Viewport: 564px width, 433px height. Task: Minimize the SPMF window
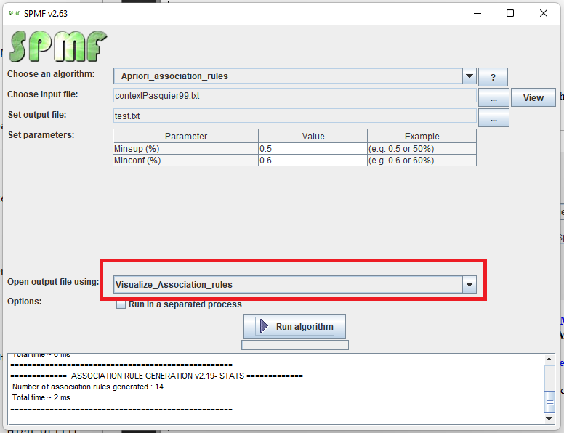pos(477,13)
